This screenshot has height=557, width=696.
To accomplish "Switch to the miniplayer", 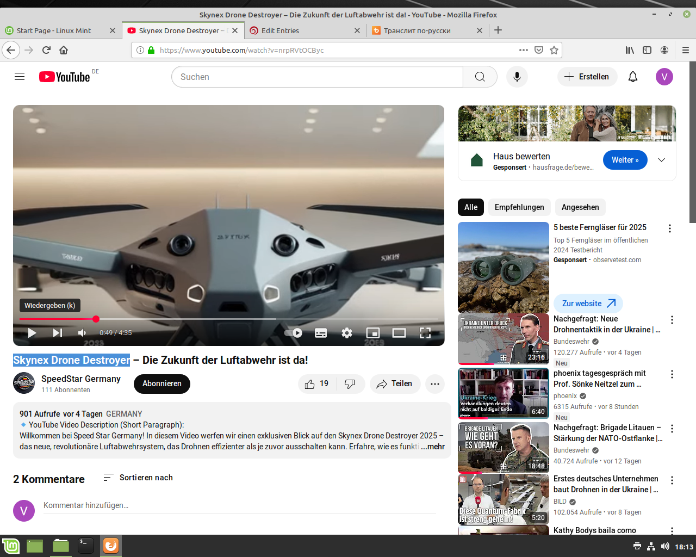I will pyautogui.click(x=373, y=333).
